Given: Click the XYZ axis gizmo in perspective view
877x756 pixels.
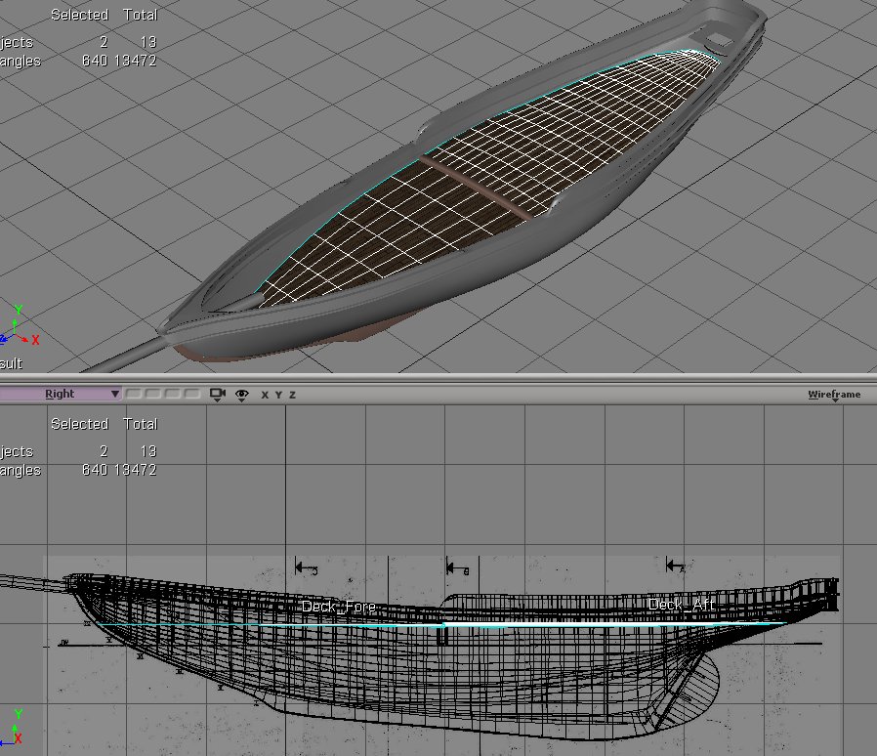Looking at the screenshot, I should coord(18,329).
